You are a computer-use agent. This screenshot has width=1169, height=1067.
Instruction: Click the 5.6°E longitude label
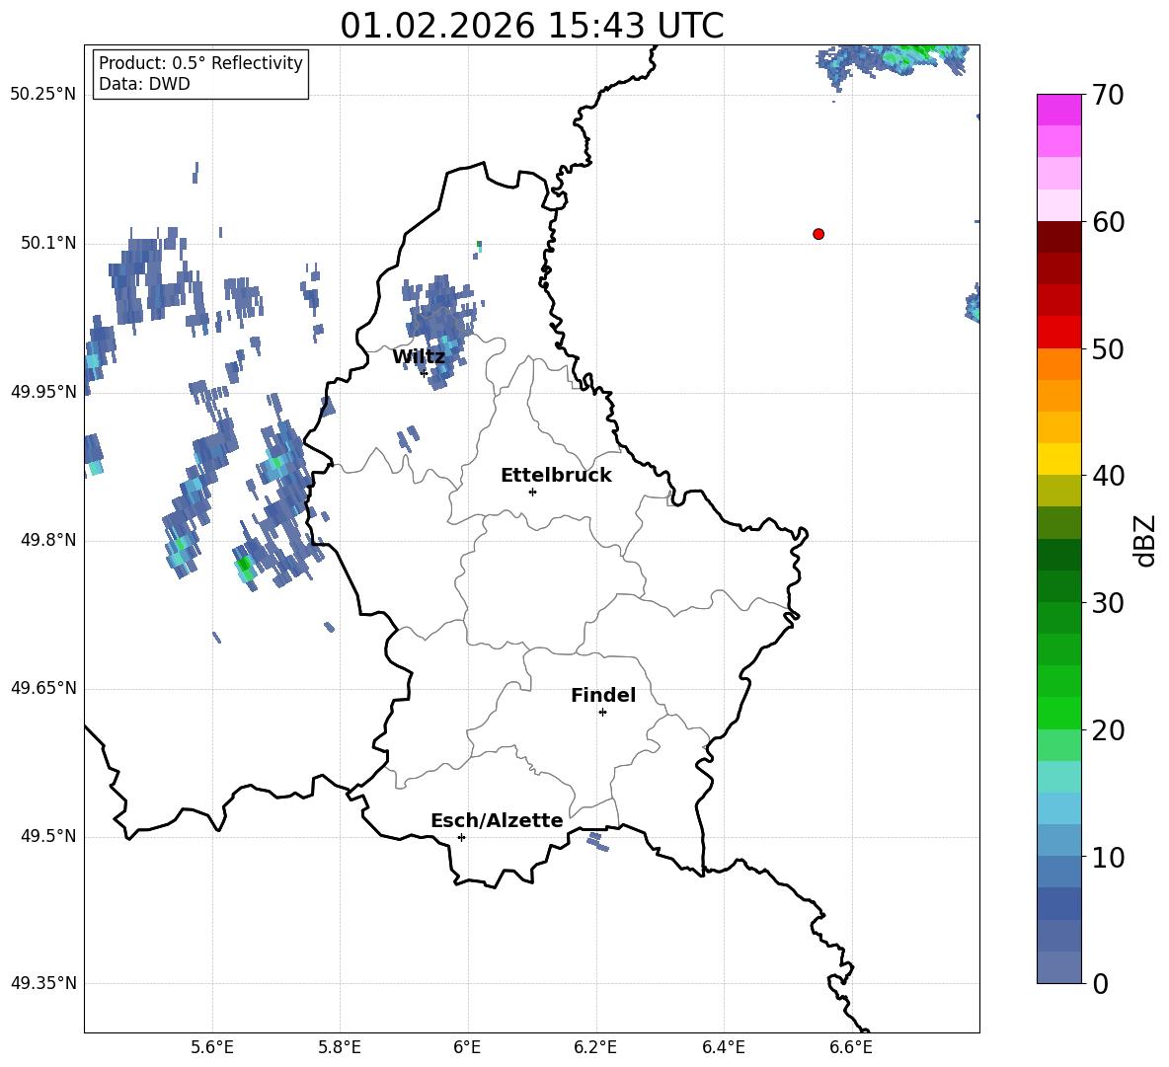tap(212, 1047)
